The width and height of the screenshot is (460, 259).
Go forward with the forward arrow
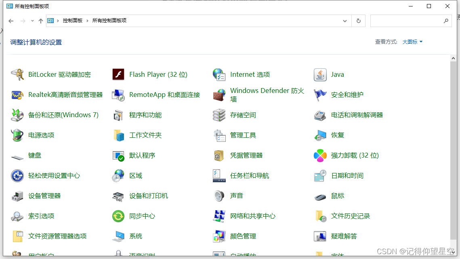pyautogui.click(x=23, y=21)
